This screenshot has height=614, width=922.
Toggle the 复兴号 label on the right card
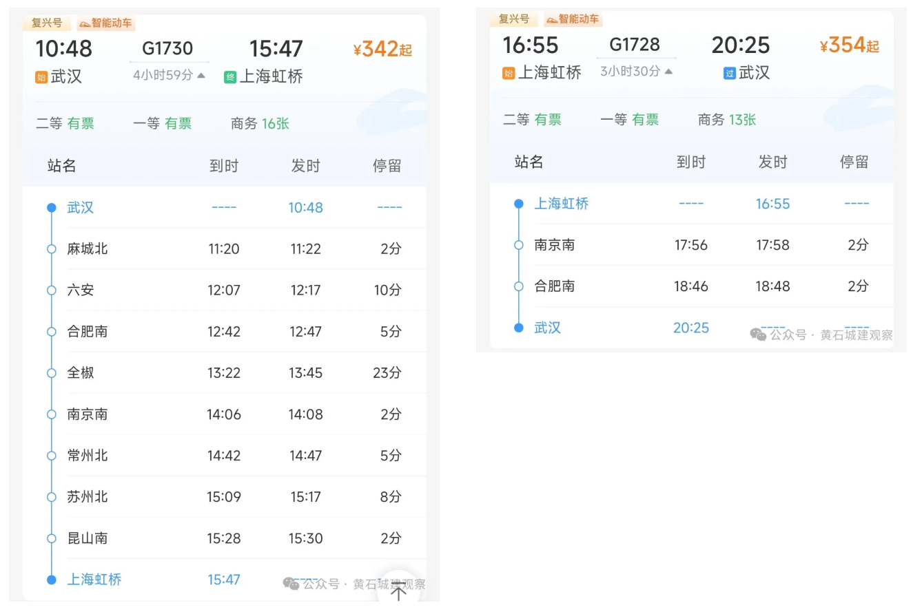point(514,19)
